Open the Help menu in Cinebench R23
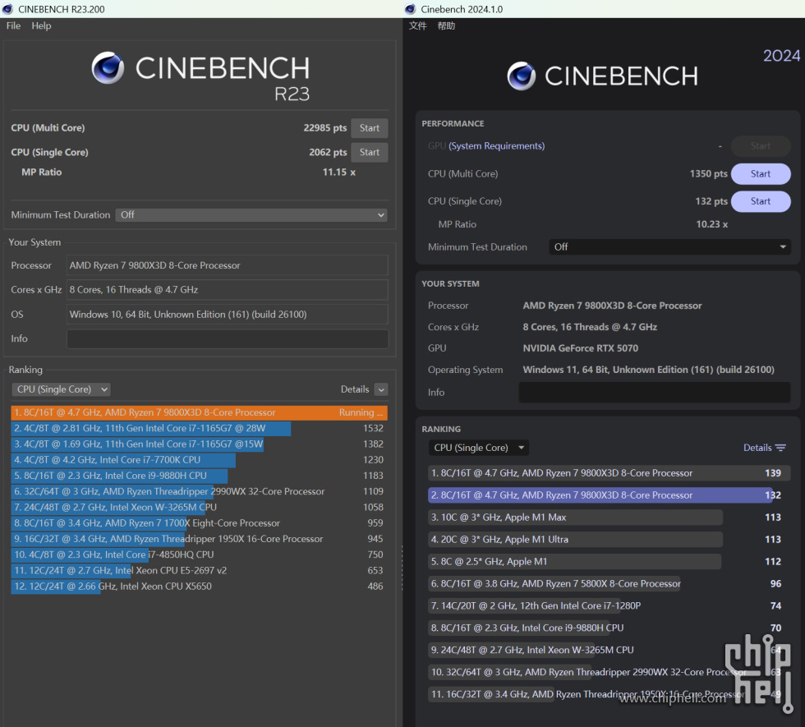The height and width of the screenshot is (727, 805). click(41, 25)
